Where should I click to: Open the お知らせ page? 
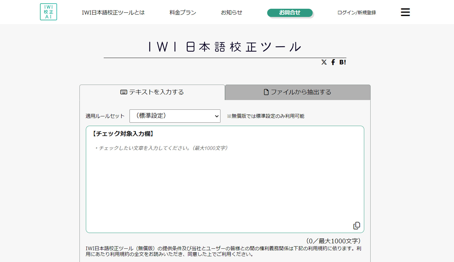click(x=232, y=13)
